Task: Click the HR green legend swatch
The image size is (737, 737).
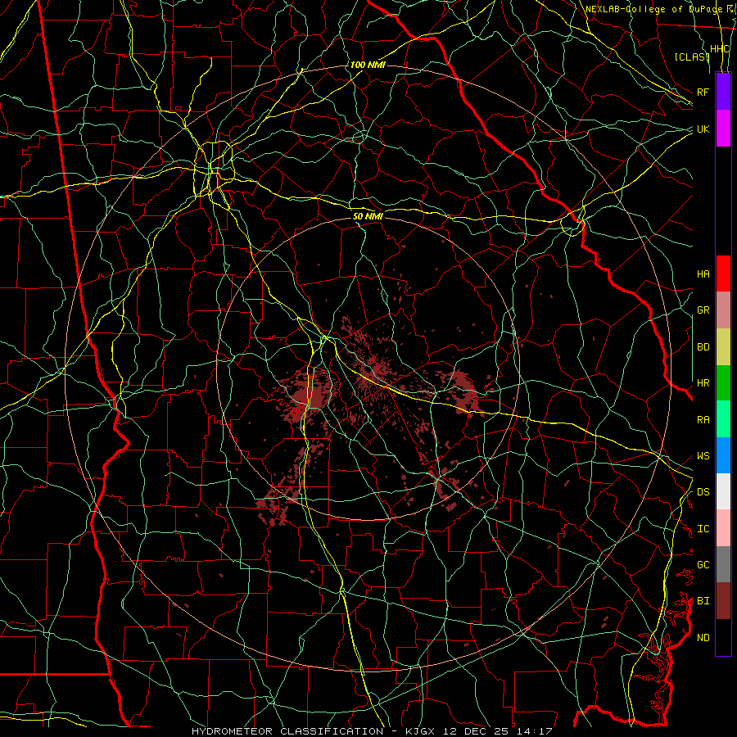Action: [723, 382]
